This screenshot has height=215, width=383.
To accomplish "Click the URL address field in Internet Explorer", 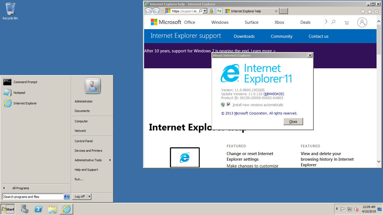I will [x=184, y=11].
